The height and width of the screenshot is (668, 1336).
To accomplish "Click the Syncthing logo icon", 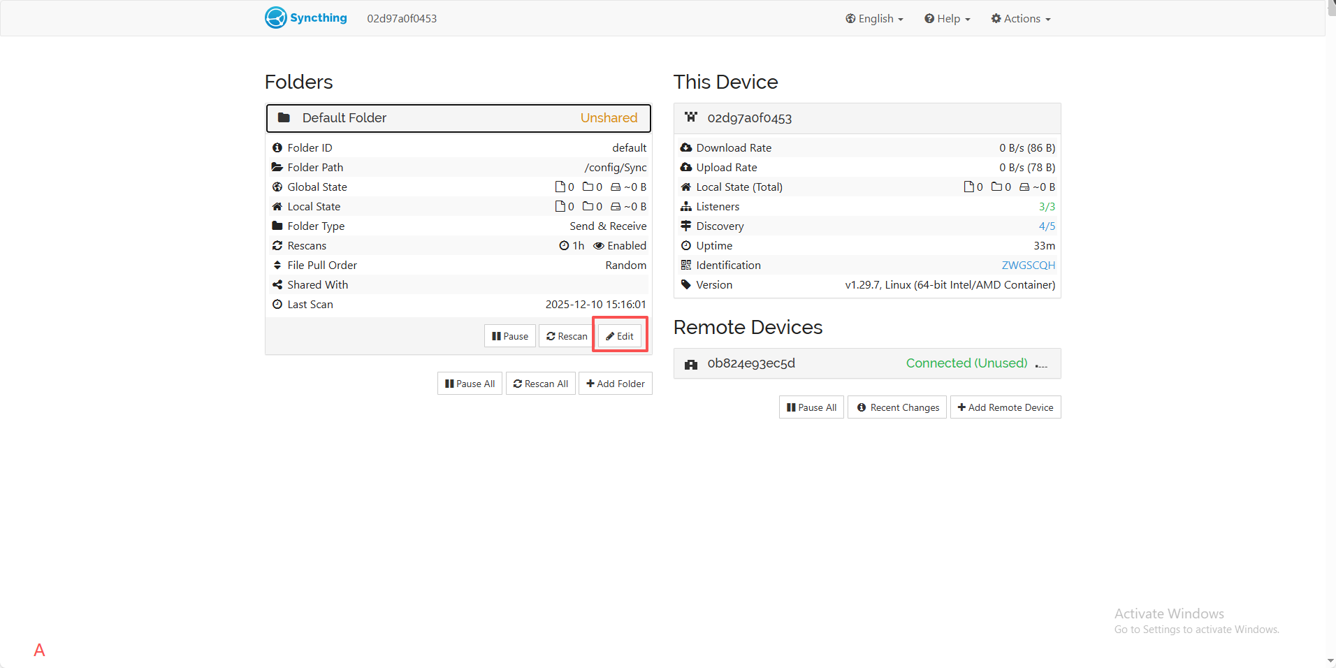I will coord(276,17).
